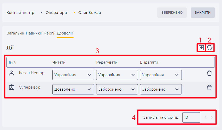Click the ЗБЕРЕЖЕНО button
The height and width of the screenshot is (130, 222).
point(172,13)
